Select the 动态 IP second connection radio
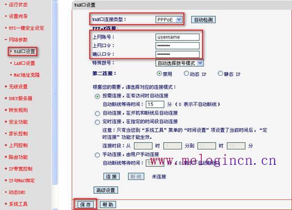The width and height of the screenshot is (292, 210). tap(186, 74)
